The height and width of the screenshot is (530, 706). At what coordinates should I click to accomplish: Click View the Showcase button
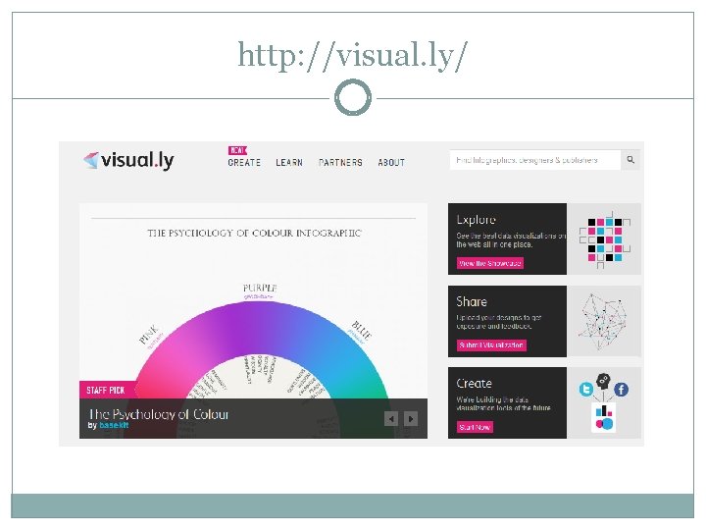point(490,263)
